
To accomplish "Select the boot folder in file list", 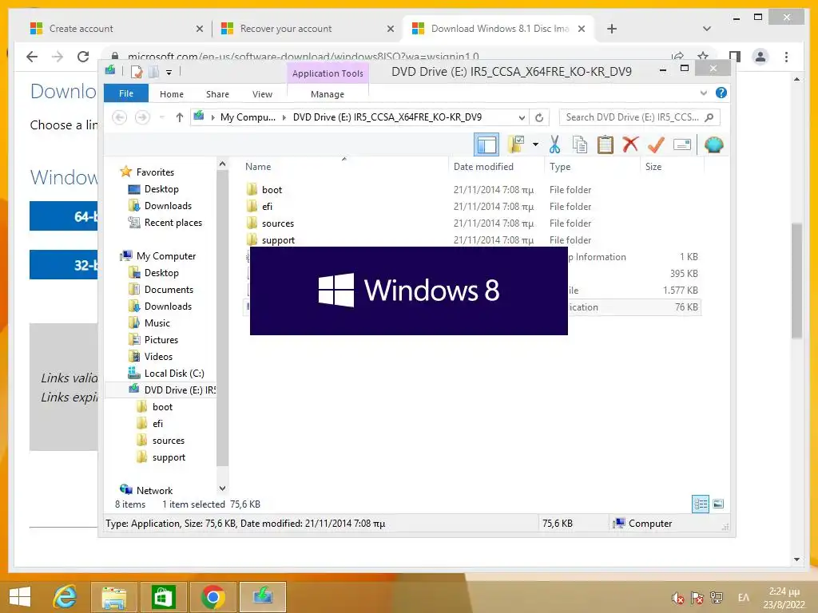I will pyautogui.click(x=272, y=190).
